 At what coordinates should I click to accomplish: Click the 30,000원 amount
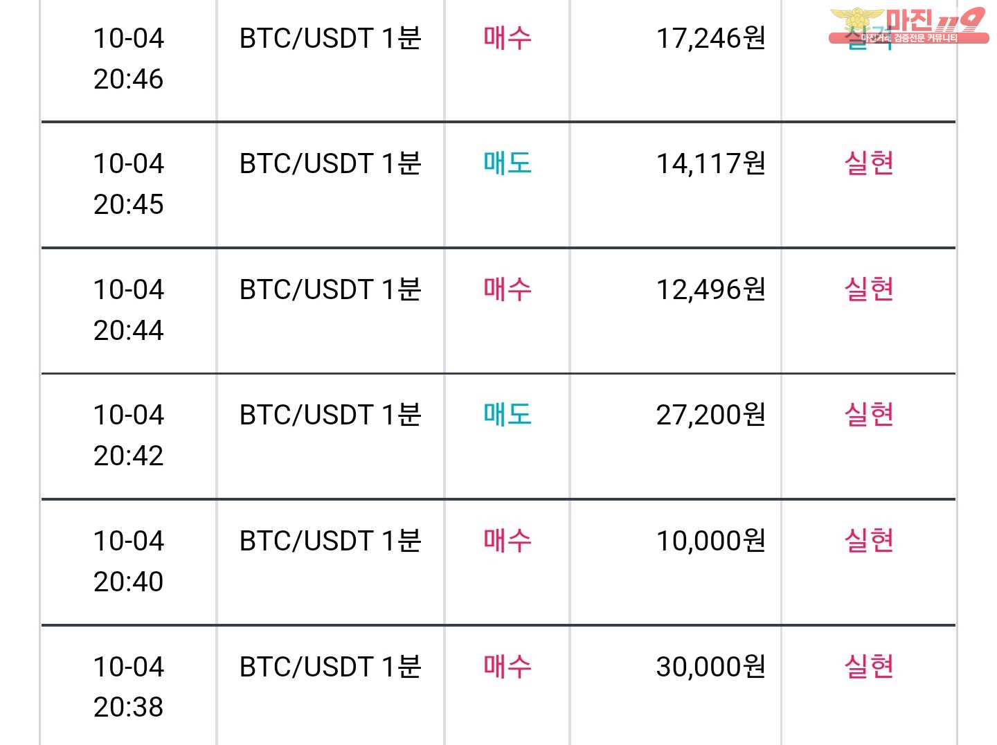(x=710, y=667)
